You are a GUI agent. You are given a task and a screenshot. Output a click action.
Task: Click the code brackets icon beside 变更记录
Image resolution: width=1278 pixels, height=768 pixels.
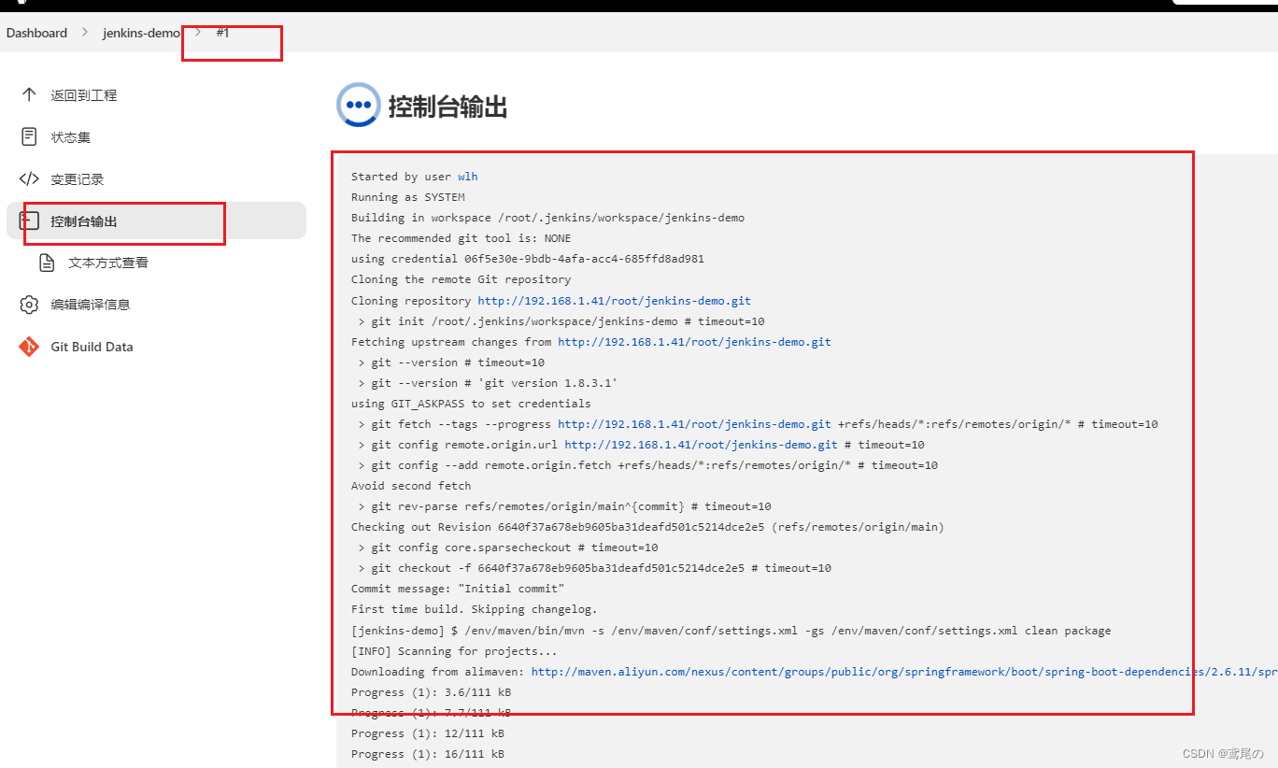tap(29, 179)
